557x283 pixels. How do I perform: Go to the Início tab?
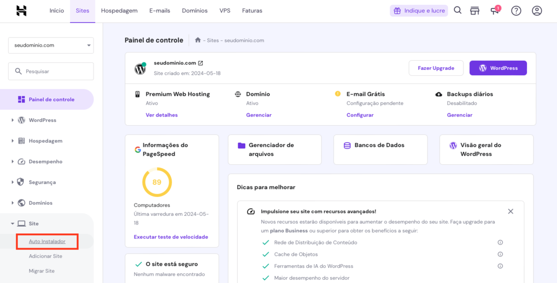[57, 11]
